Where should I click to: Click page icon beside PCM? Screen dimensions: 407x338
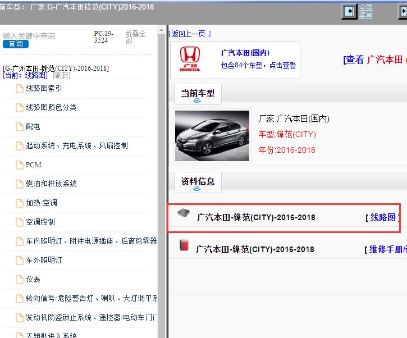click(x=20, y=165)
